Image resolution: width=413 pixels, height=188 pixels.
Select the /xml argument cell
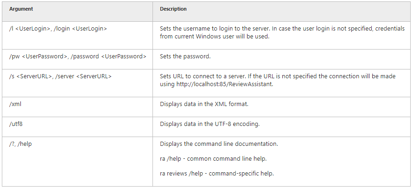coord(77,107)
